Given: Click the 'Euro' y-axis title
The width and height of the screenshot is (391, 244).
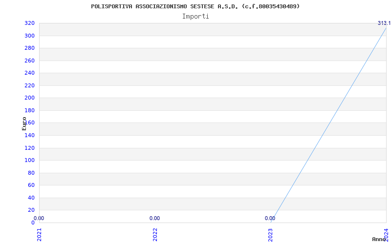Looking at the screenshot, I should pos(24,124).
